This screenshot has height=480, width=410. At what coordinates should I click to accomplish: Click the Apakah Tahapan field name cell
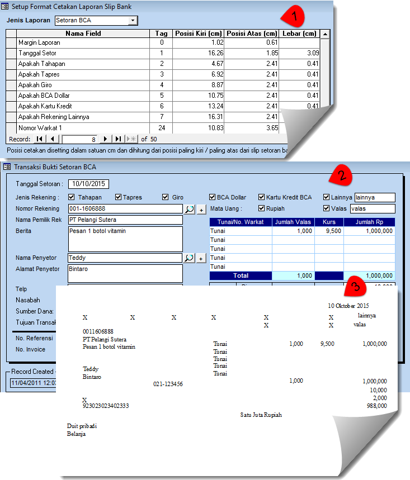[83, 64]
